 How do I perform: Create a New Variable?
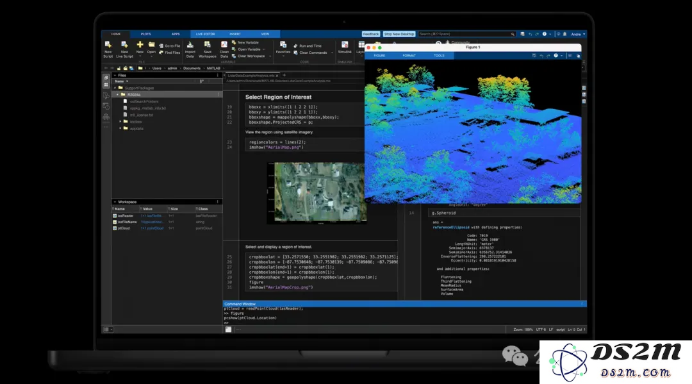245,43
